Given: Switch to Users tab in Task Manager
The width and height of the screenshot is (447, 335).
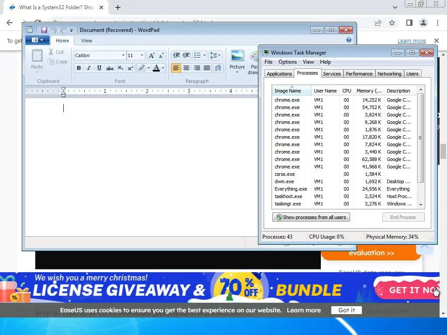Looking at the screenshot, I should point(412,74).
